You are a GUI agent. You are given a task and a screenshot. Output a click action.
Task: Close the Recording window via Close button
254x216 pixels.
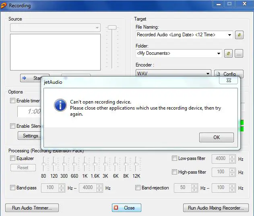coord(126,208)
